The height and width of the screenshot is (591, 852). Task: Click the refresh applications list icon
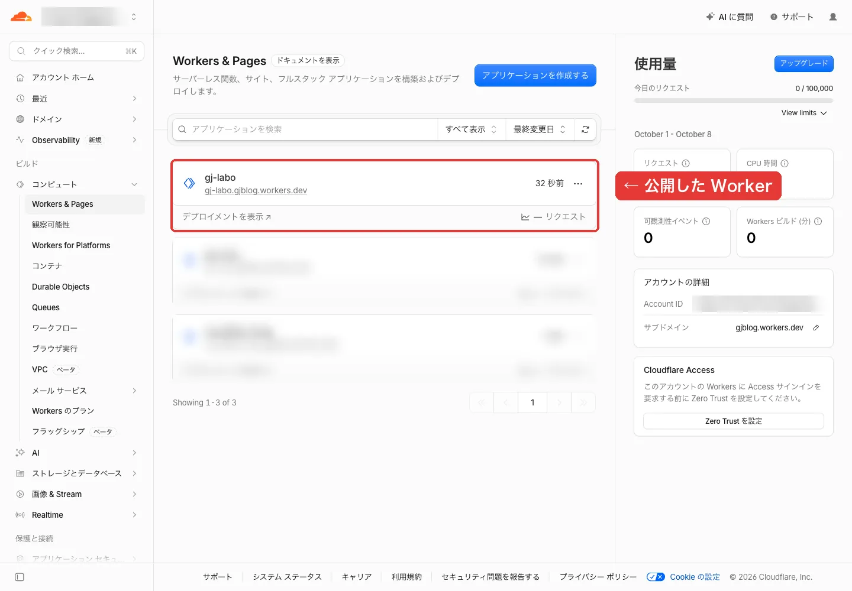[x=585, y=129]
